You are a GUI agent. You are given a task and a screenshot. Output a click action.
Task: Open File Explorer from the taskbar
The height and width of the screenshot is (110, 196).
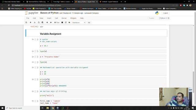[47, 108]
